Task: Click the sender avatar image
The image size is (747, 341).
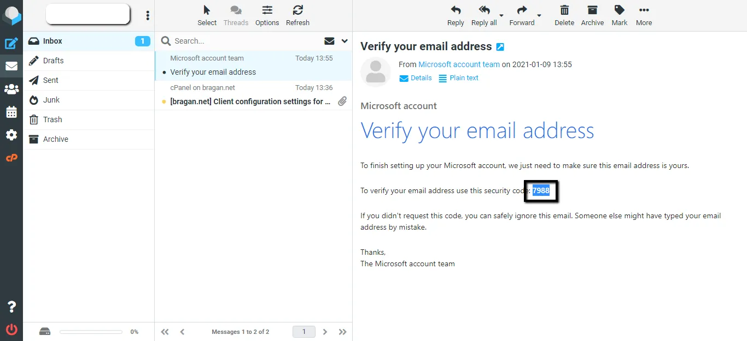Action: click(x=376, y=72)
